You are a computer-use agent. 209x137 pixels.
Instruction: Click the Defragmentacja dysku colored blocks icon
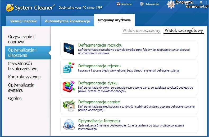69,87
